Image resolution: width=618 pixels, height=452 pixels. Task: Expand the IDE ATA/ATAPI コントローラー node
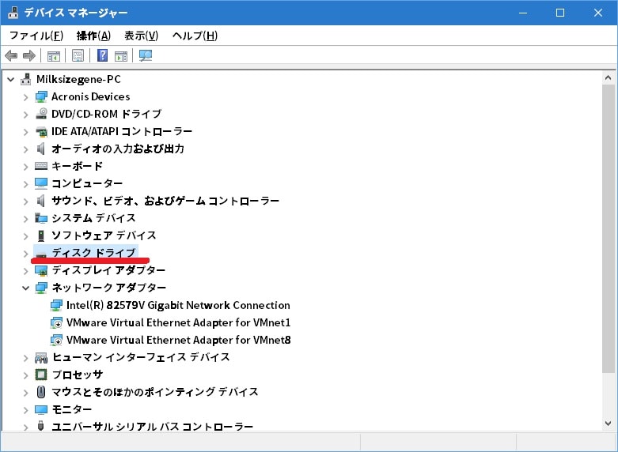point(25,132)
